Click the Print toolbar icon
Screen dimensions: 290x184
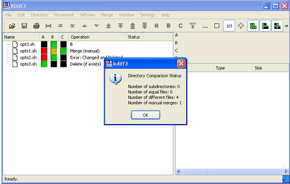[x=36, y=26]
